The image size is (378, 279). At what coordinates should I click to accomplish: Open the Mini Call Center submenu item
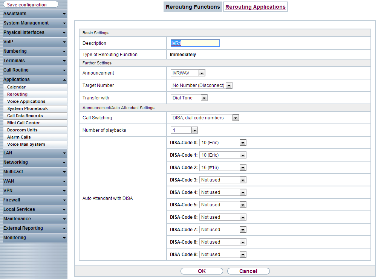coord(35,123)
